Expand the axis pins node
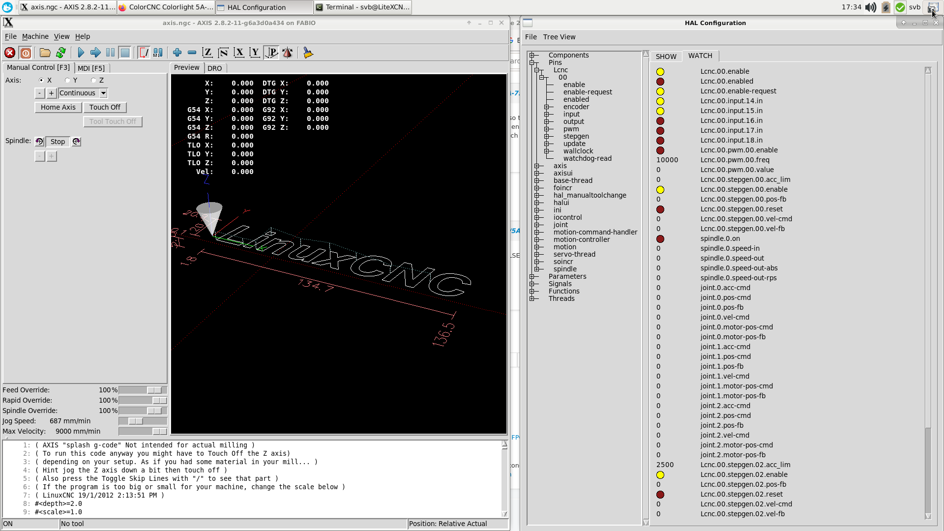Viewport: 944px width, 531px height. point(537,166)
